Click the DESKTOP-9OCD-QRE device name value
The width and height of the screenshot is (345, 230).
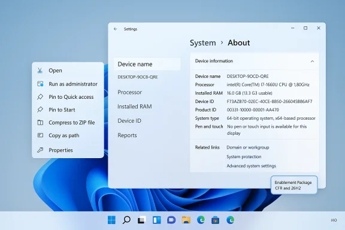[x=247, y=76]
